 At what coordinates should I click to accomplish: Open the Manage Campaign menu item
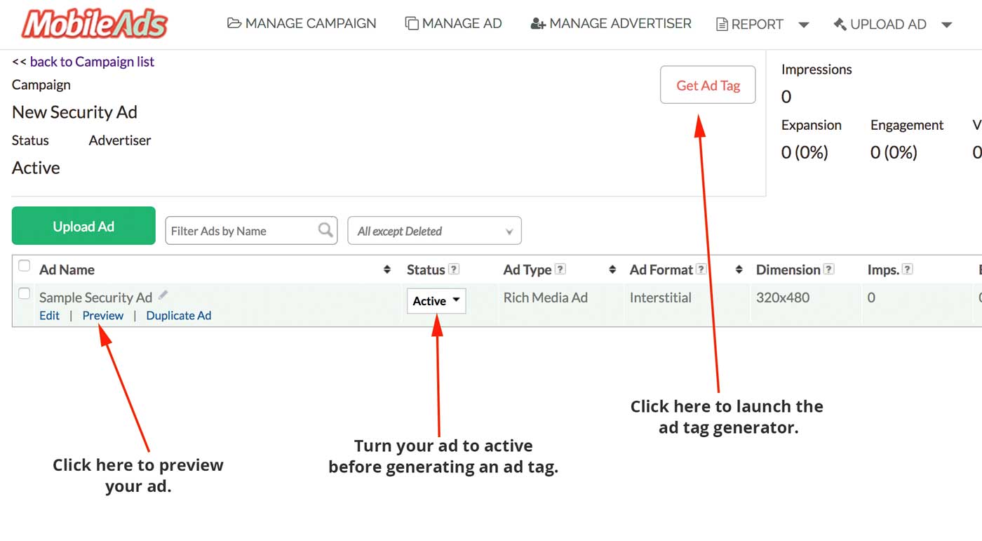click(x=302, y=24)
